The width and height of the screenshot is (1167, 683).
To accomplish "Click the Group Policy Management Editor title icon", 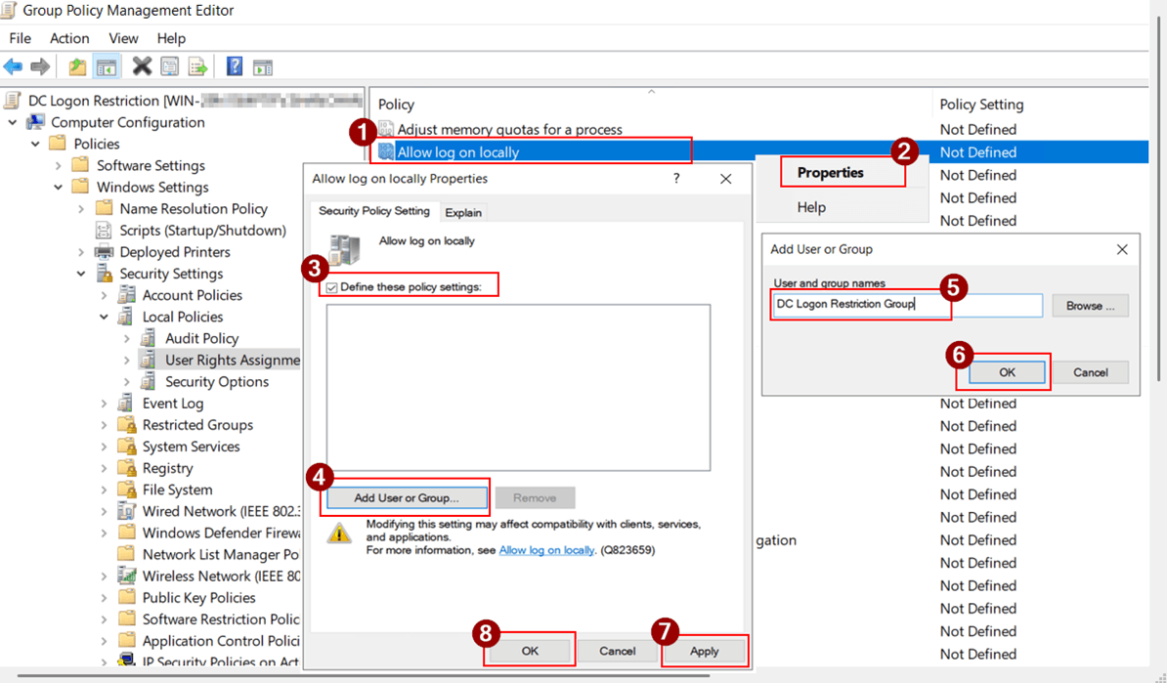I will point(8,11).
